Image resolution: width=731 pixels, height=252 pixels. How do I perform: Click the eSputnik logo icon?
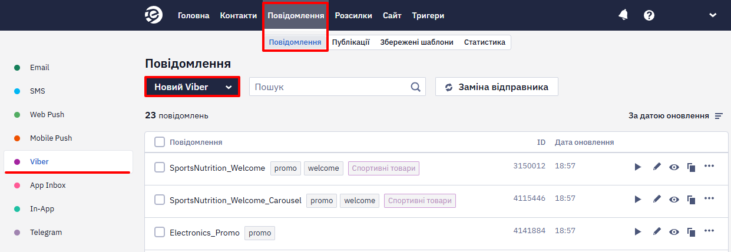click(x=154, y=15)
